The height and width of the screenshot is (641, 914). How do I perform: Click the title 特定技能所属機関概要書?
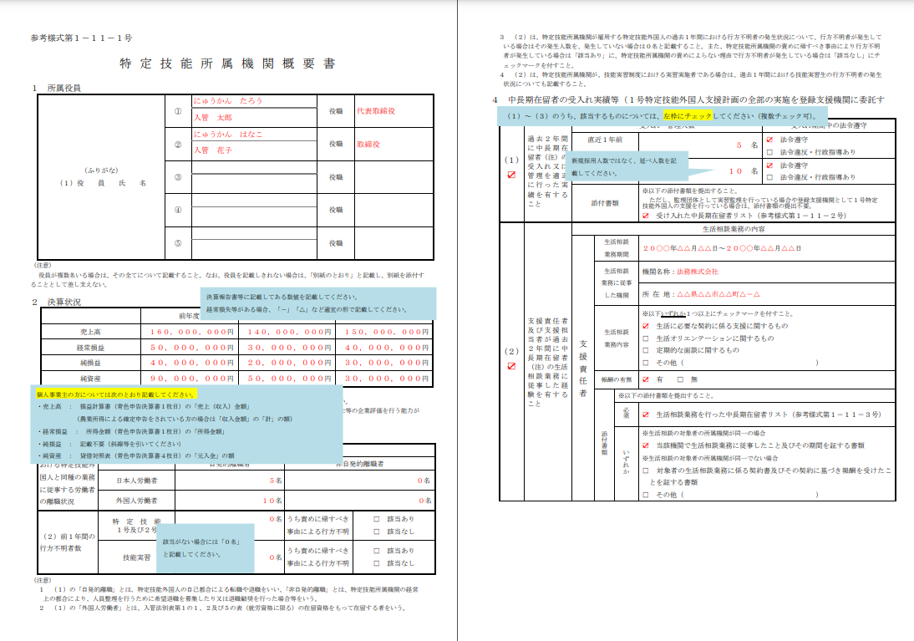pos(227,64)
